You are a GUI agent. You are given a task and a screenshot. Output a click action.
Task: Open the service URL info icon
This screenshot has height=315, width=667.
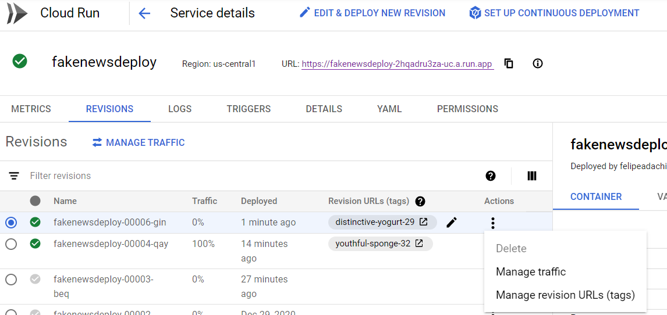[x=538, y=63]
